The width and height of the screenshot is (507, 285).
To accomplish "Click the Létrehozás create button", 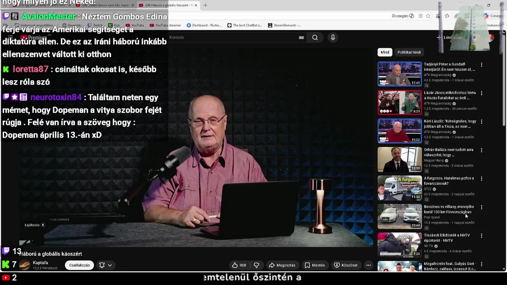I will [450, 38].
